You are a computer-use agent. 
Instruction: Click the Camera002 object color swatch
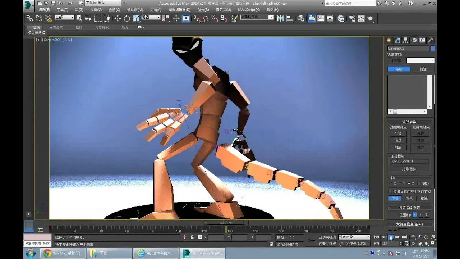[433, 48]
